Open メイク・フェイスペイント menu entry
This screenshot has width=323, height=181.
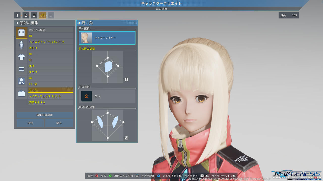tap(51, 96)
